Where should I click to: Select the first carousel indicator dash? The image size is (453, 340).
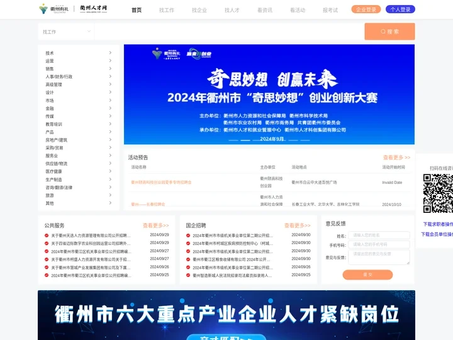233,140
